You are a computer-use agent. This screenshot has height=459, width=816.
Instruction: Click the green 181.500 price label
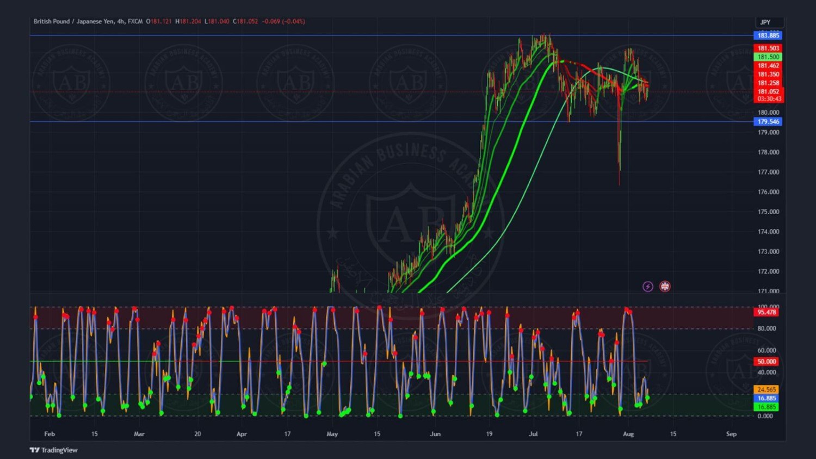pos(768,57)
